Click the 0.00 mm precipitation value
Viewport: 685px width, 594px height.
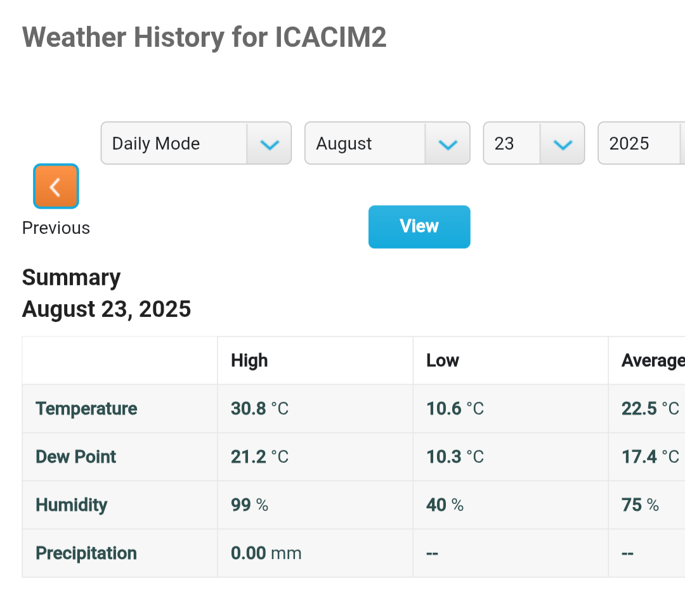[266, 553]
